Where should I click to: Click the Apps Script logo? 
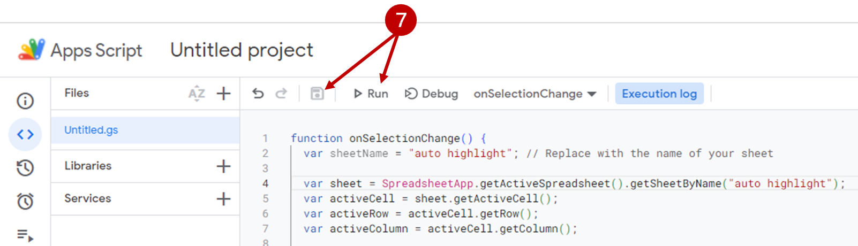(32, 50)
